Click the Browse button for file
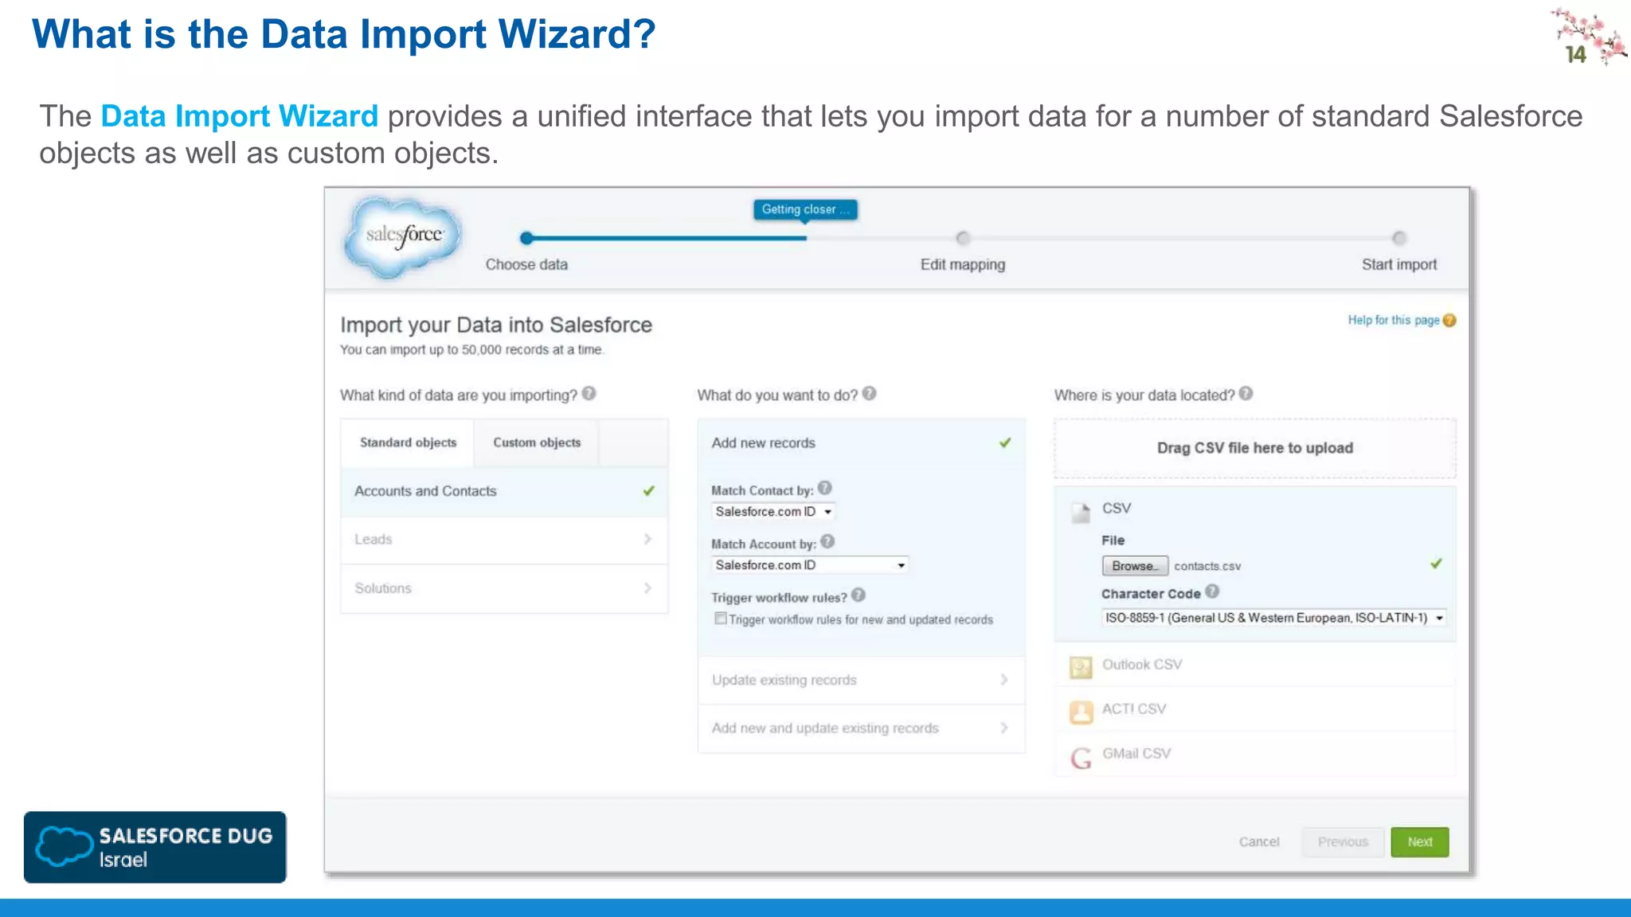Screen dimensions: 1631x917 (x=1135, y=566)
